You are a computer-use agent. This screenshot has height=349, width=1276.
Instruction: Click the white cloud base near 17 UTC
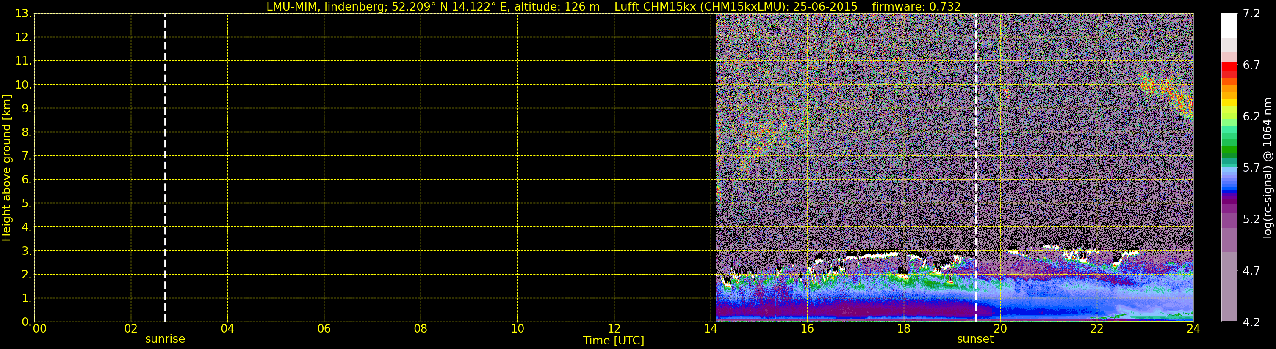tap(872, 256)
